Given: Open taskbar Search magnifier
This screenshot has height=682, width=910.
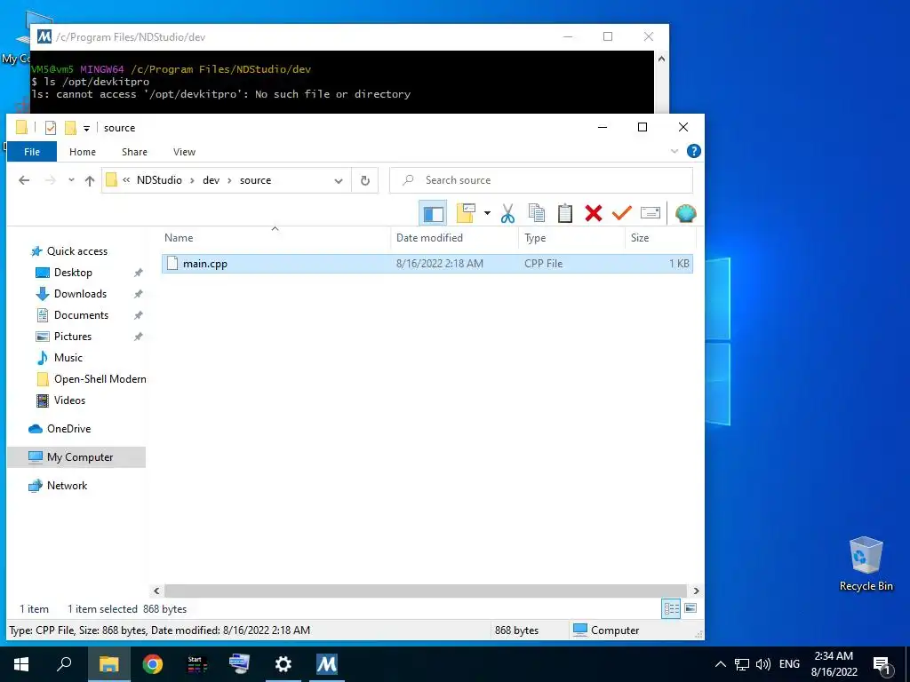Looking at the screenshot, I should coord(64,664).
